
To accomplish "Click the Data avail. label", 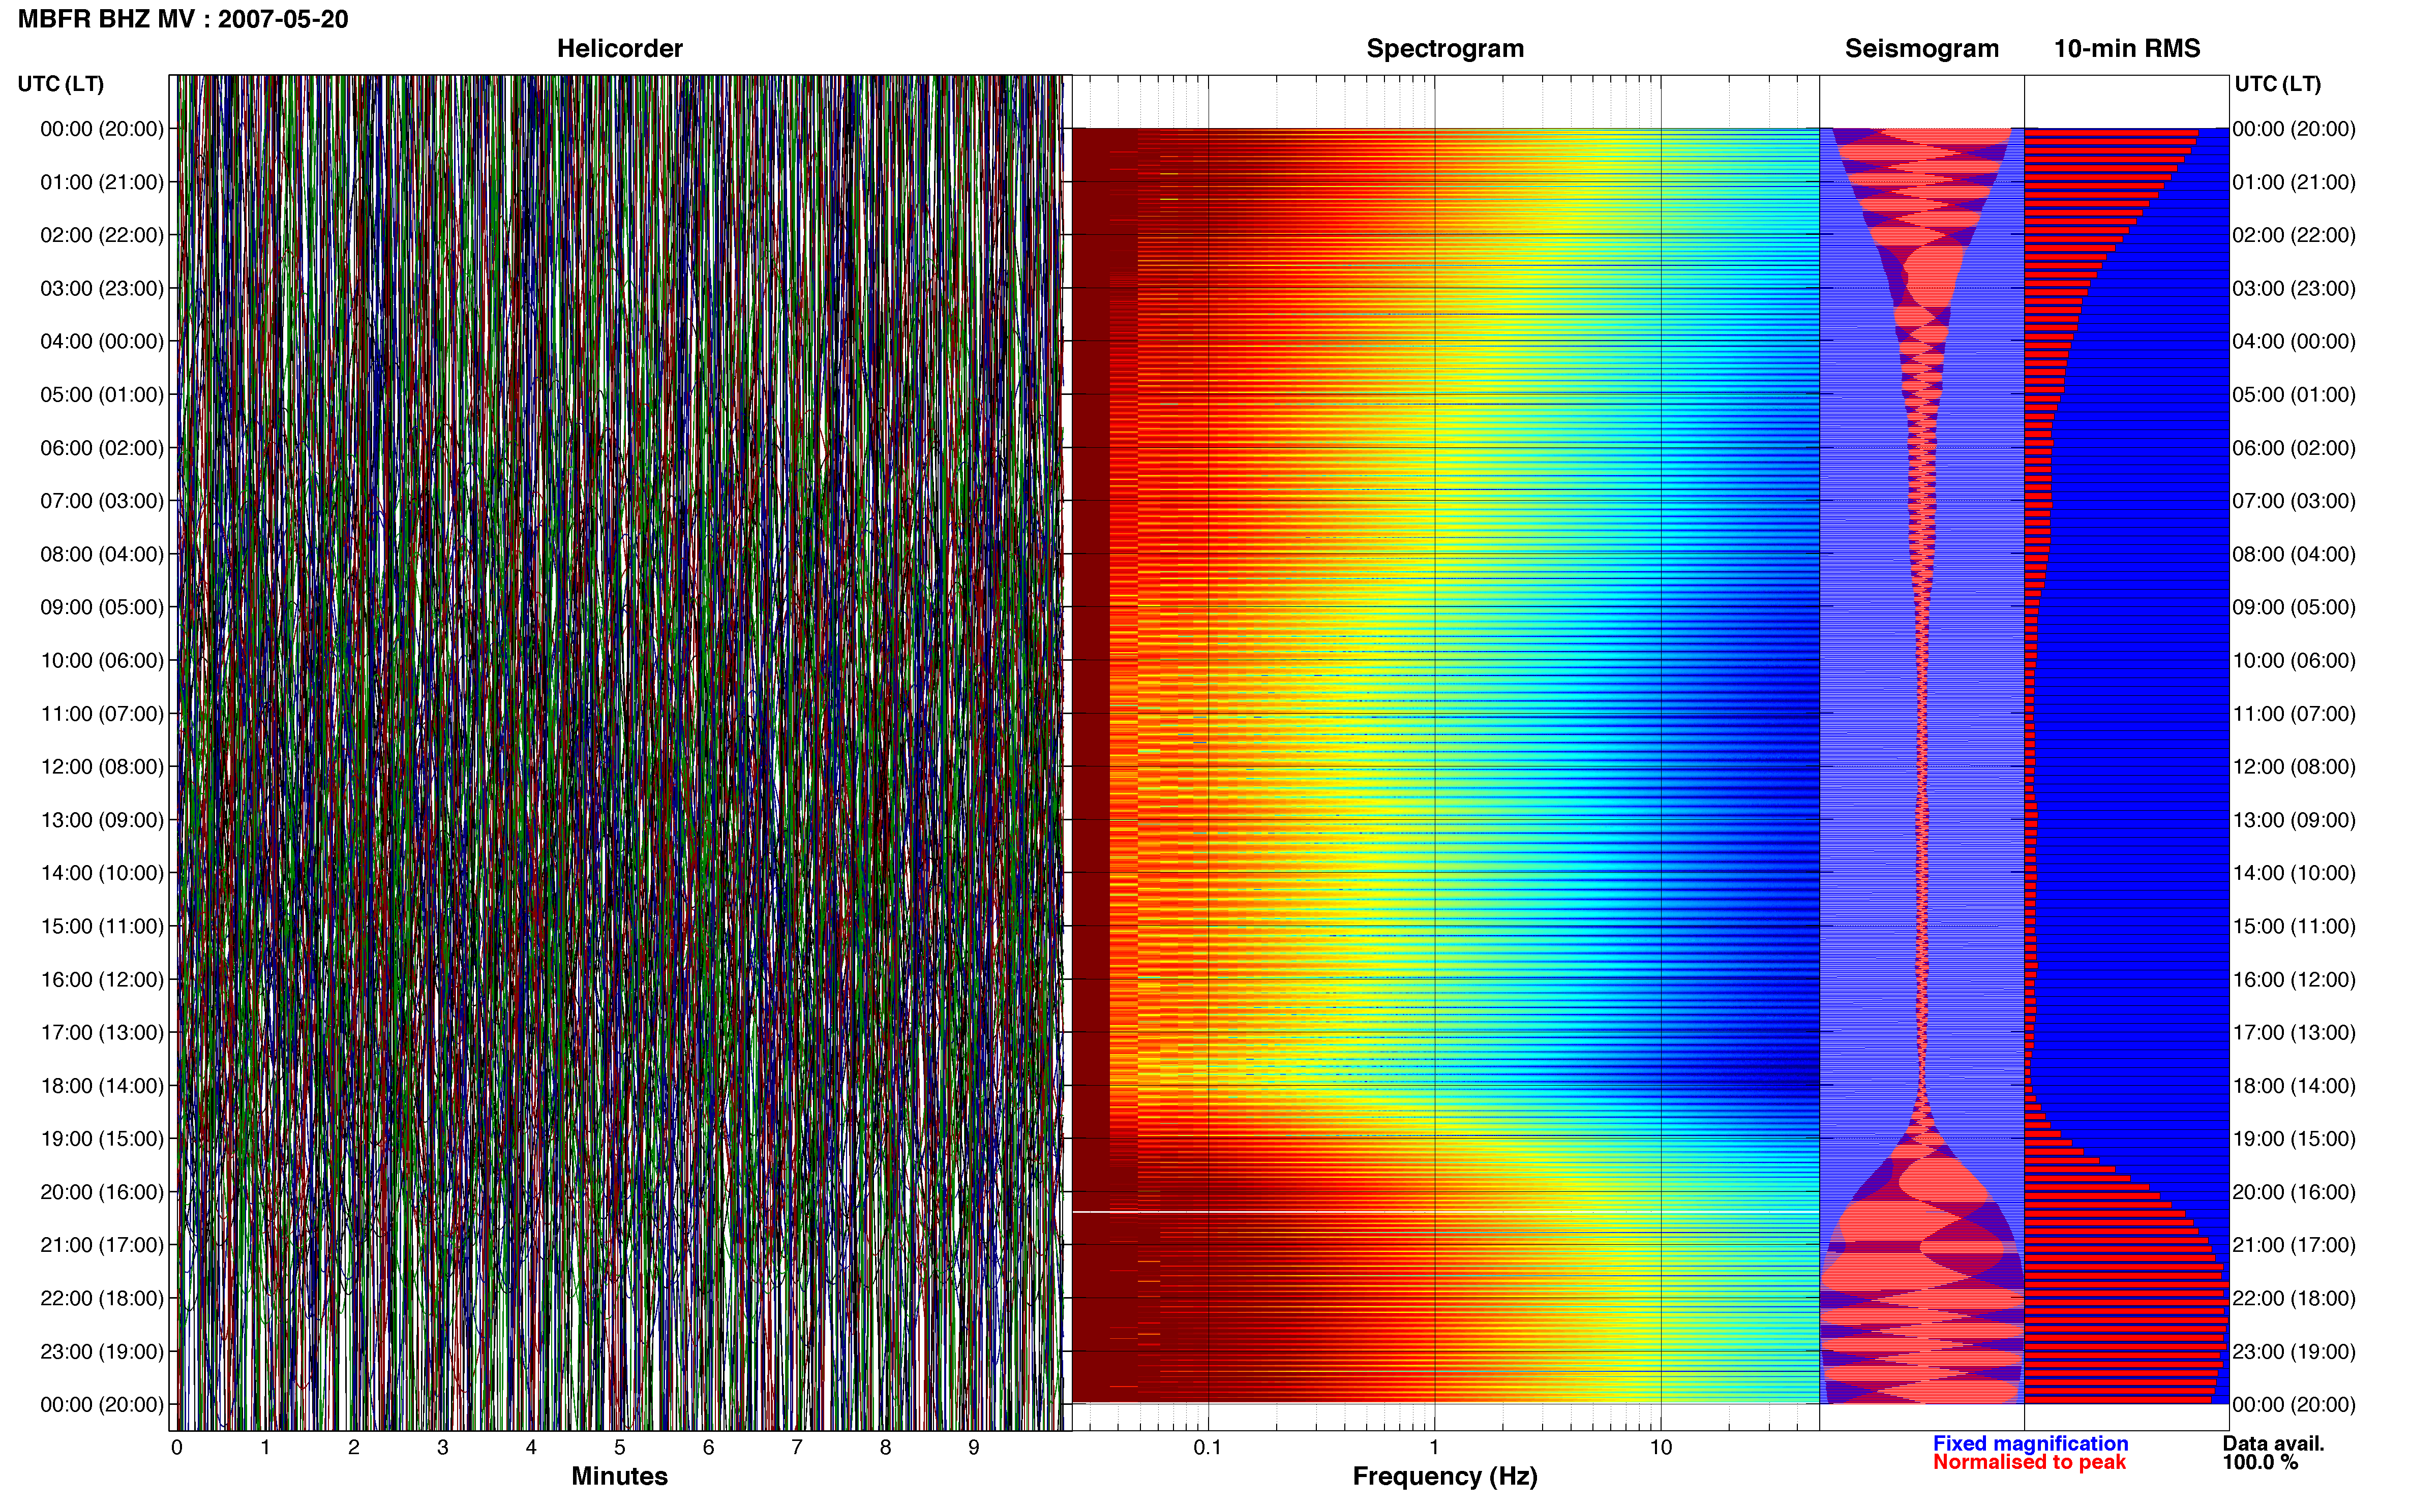I will coord(2274,1443).
